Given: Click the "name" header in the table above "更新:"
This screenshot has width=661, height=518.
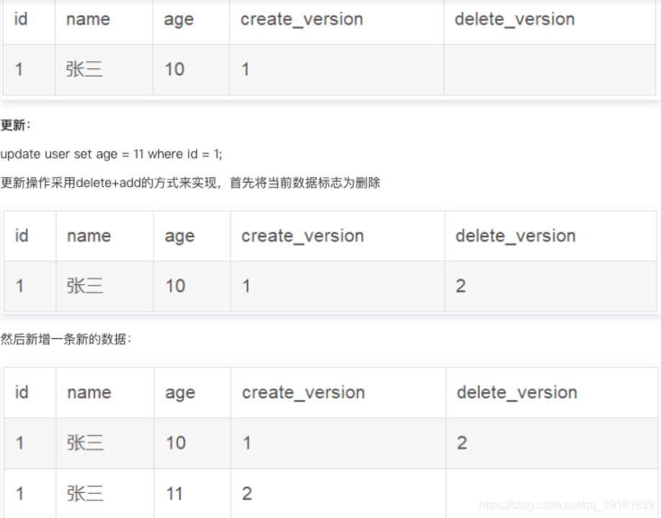Looking at the screenshot, I should coord(88,19).
